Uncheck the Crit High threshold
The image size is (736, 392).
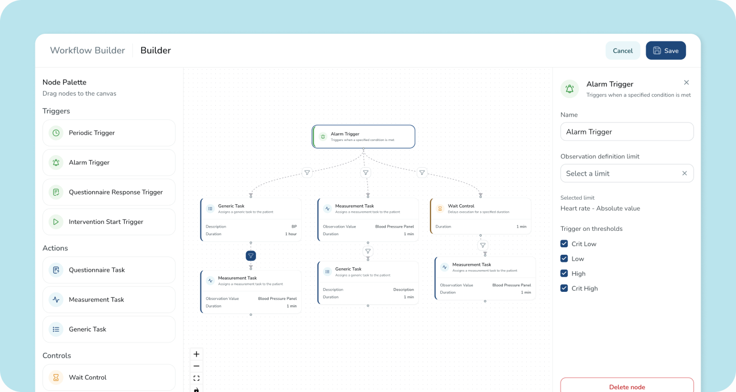point(564,289)
